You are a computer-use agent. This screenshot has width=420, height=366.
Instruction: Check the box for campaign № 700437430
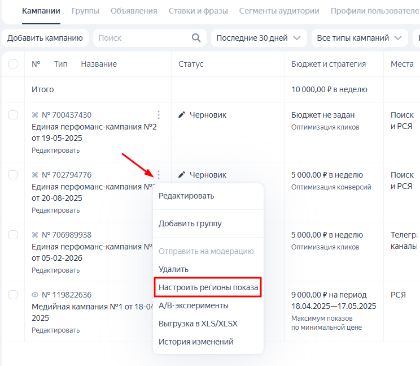click(x=13, y=115)
